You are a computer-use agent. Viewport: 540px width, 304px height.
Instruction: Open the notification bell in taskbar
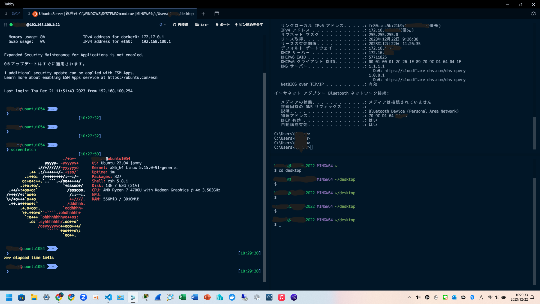click(532, 297)
